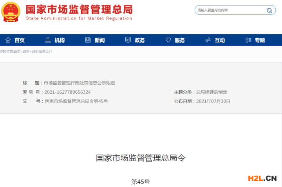Click the 国家市场监督管理总局令 document heading

(141, 158)
